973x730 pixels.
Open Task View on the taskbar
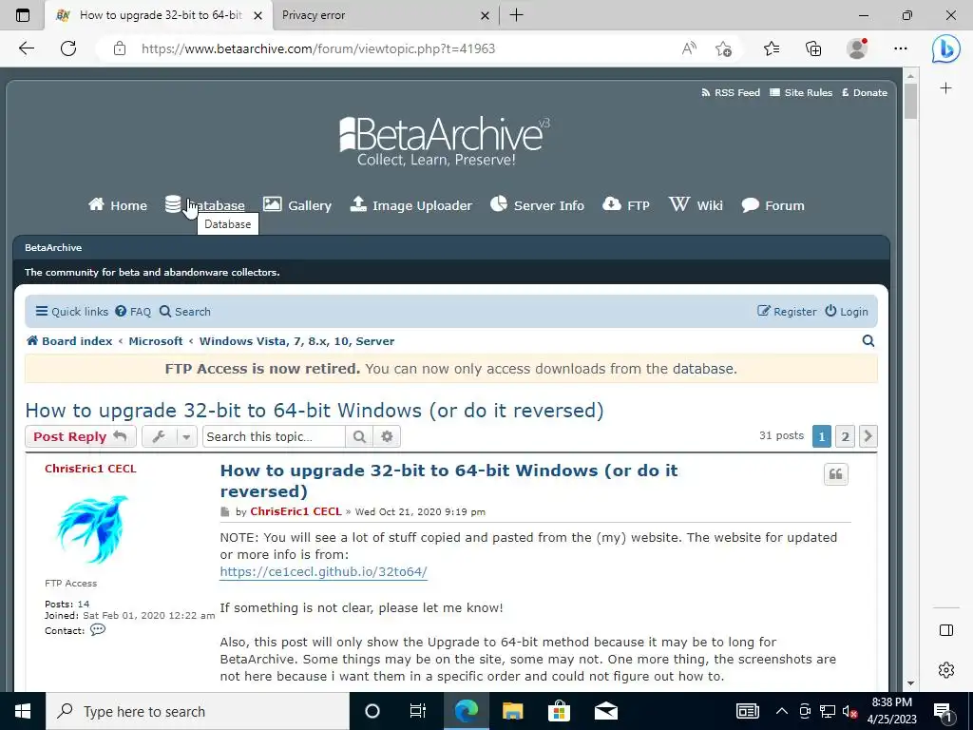pos(418,711)
